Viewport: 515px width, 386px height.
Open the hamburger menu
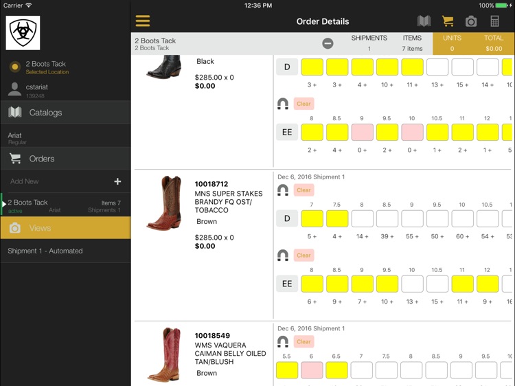coord(143,21)
